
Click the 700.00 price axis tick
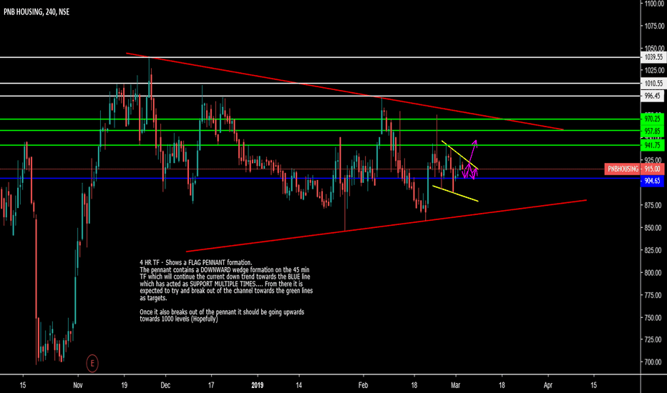[654, 362]
